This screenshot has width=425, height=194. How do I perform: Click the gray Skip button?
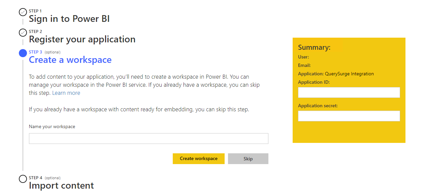(x=248, y=159)
